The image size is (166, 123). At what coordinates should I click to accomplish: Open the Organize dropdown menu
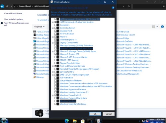39,27
